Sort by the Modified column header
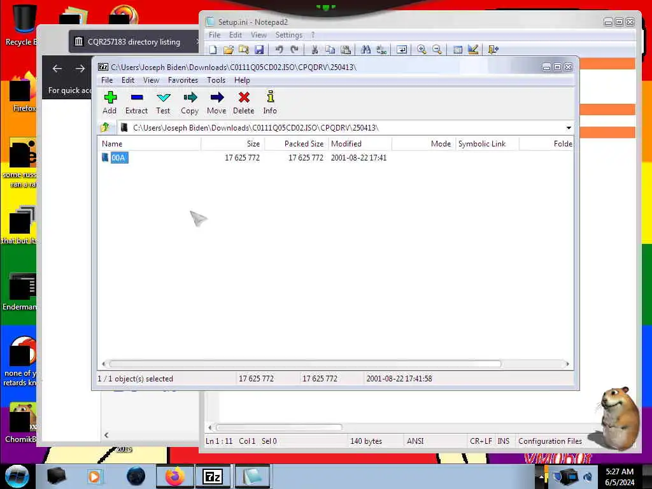Screen dimensions: 652x489 (360, 144)
